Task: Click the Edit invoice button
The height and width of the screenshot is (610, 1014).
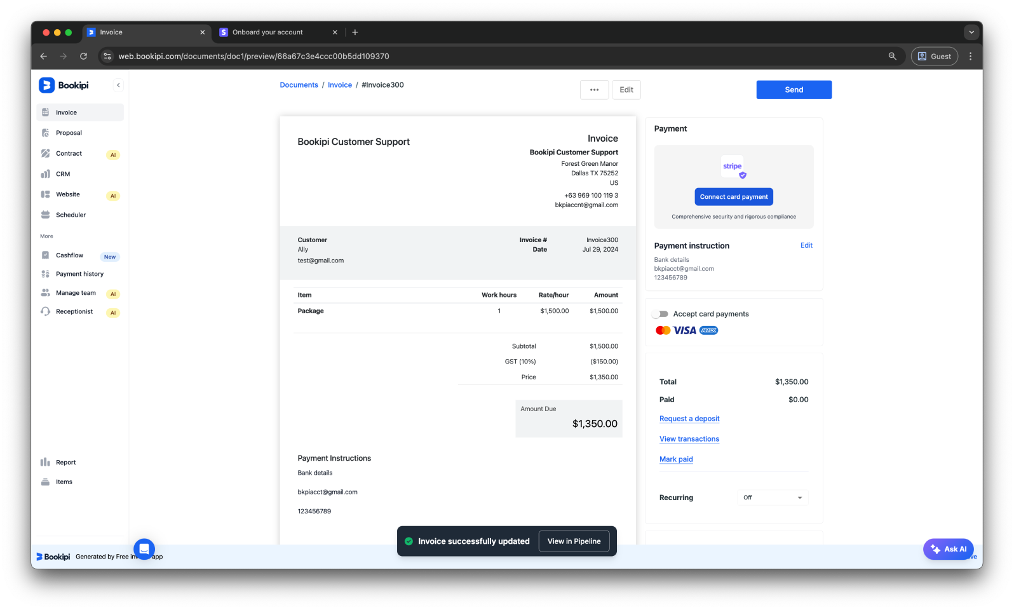Action: (x=626, y=90)
